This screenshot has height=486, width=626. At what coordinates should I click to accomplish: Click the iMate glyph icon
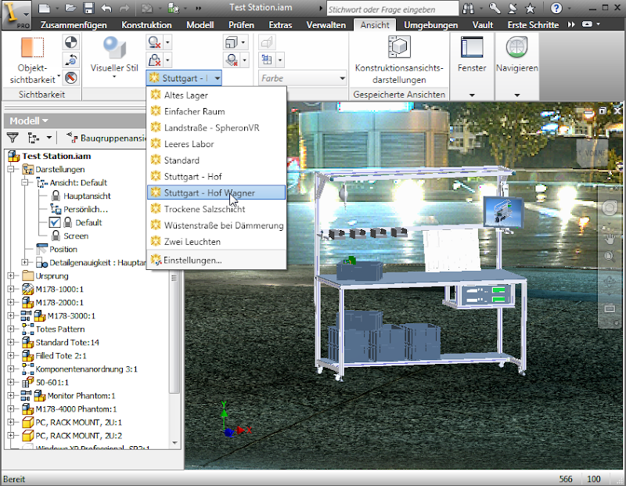click(x=70, y=77)
